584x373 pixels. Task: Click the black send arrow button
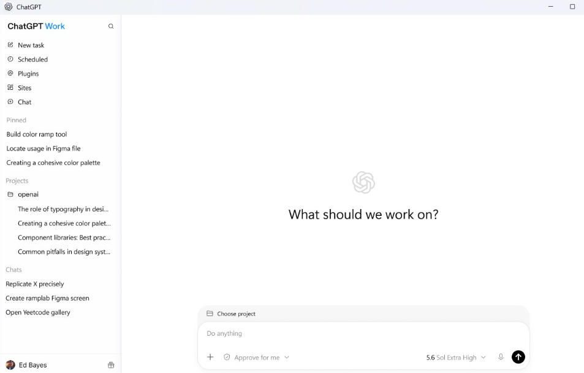518,357
